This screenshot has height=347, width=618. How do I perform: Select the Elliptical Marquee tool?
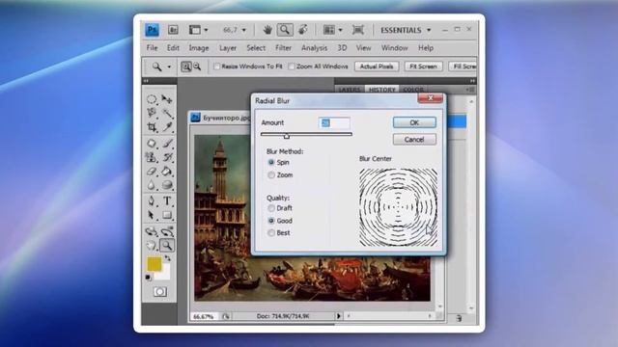coord(152,99)
